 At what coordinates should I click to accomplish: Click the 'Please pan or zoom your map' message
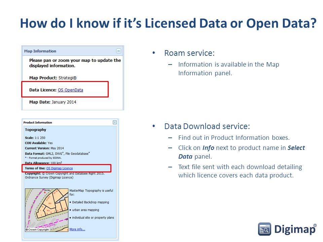75,63
